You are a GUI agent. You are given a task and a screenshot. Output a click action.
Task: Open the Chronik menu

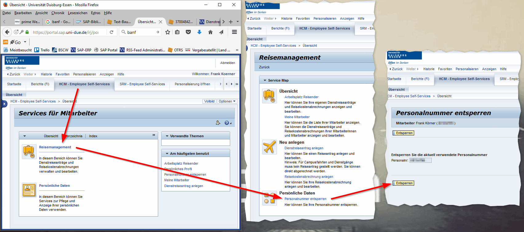pyautogui.click(x=58, y=13)
